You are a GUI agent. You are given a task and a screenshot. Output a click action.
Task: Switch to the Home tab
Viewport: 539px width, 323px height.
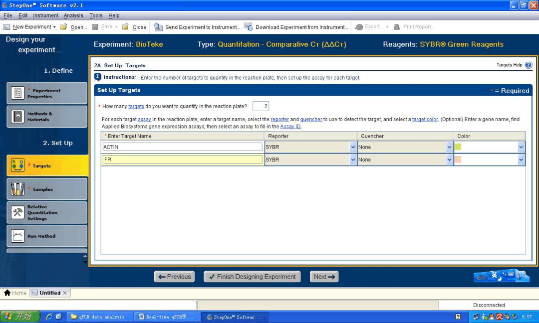(x=15, y=293)
